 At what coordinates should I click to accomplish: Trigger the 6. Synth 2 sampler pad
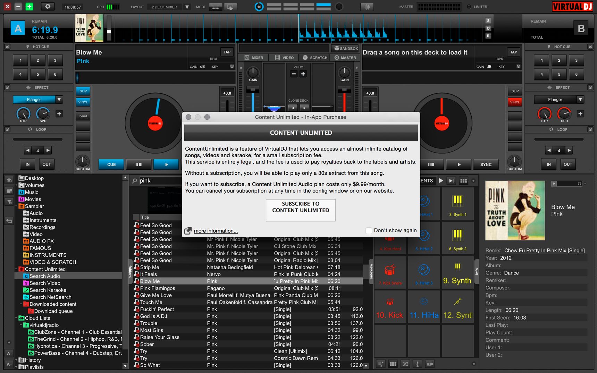click(458, 238)
